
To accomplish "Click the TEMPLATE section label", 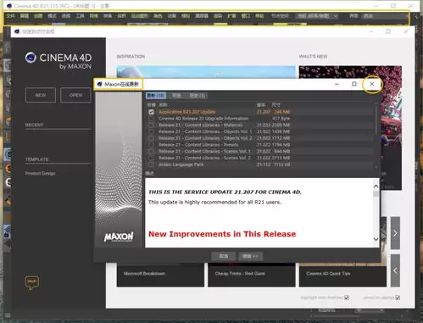I will [36, 159].
